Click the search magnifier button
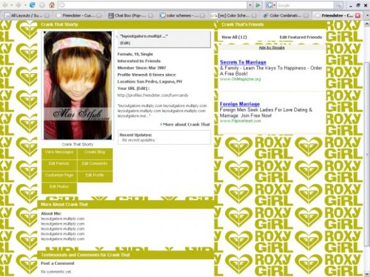This screenshot has width=370, height=277. pos(339,5)
